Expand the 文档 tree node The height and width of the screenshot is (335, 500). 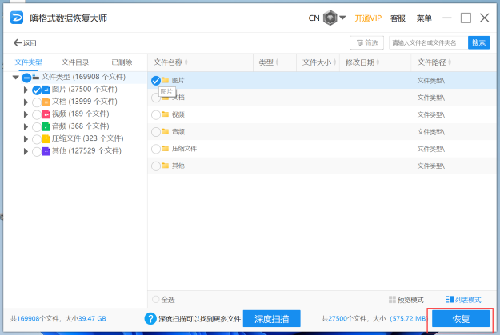pyautogui.click(x=26, y=102)
